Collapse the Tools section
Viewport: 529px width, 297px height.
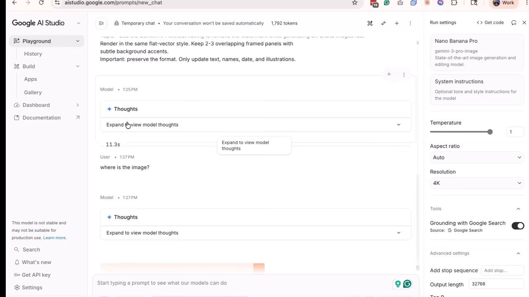pyautogui.click(x=518, y=209)
